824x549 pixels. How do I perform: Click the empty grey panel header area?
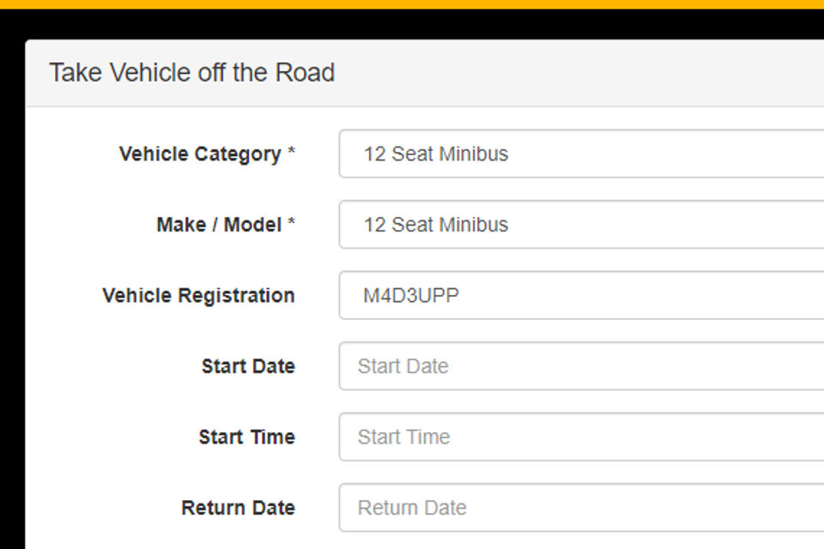(x=584, y=73)
